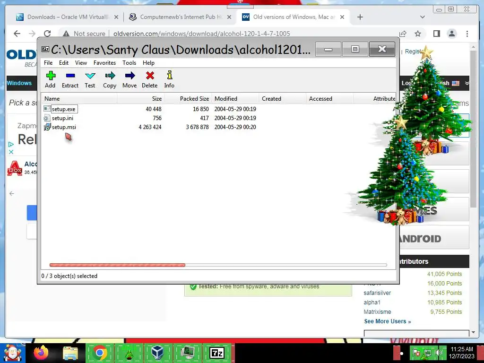
Task: Close the Old versions of Windows tab
Action: click(x=342, y=17)
